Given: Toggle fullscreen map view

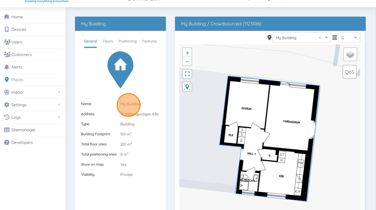Looking at the screenshot, I should (187, 74).
